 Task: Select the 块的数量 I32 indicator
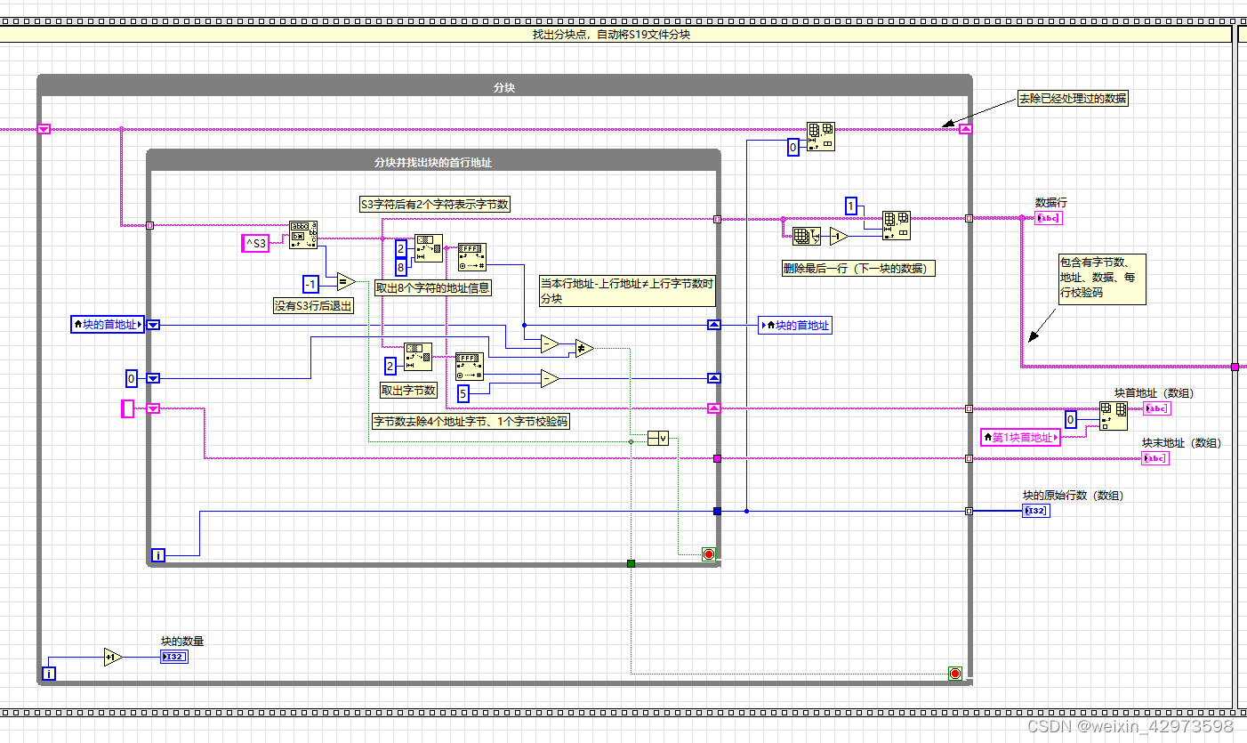point(173,656)
